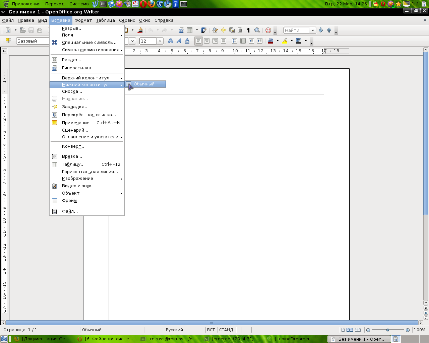The image size is (429, 343).
Task: Align text to the right
Action: 215,41
